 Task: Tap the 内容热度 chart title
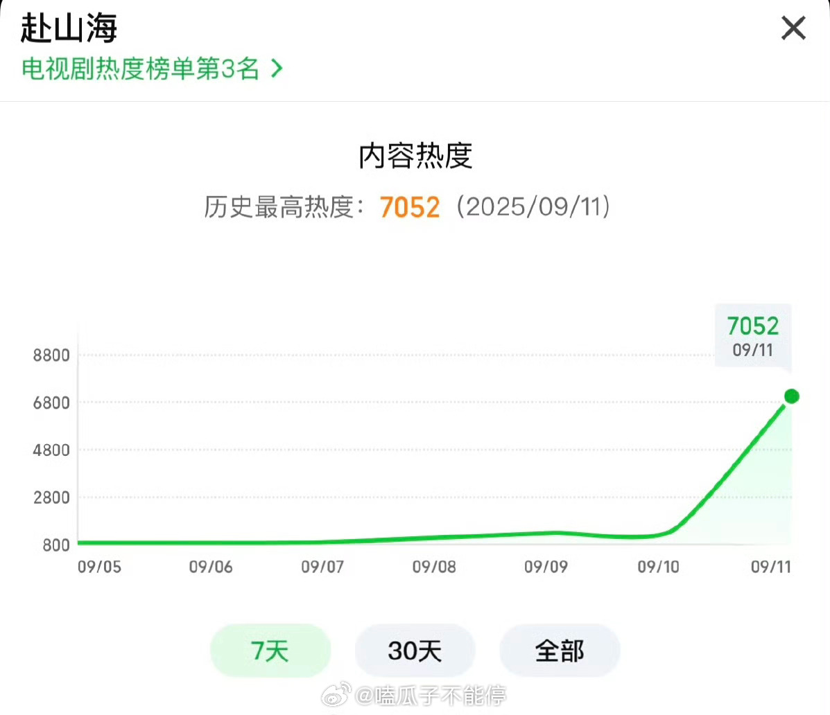(x=415, y=155)
